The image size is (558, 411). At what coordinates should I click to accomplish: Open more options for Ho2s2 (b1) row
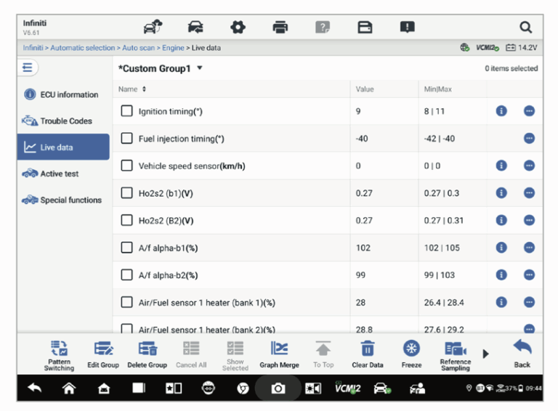click(529, 192)
